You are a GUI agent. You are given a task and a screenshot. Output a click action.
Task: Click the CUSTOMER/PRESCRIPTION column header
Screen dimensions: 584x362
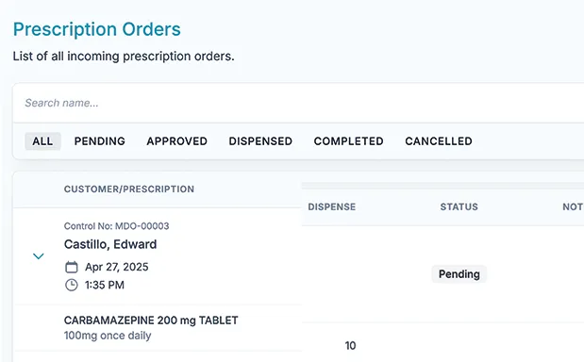(x=129, y=189)
